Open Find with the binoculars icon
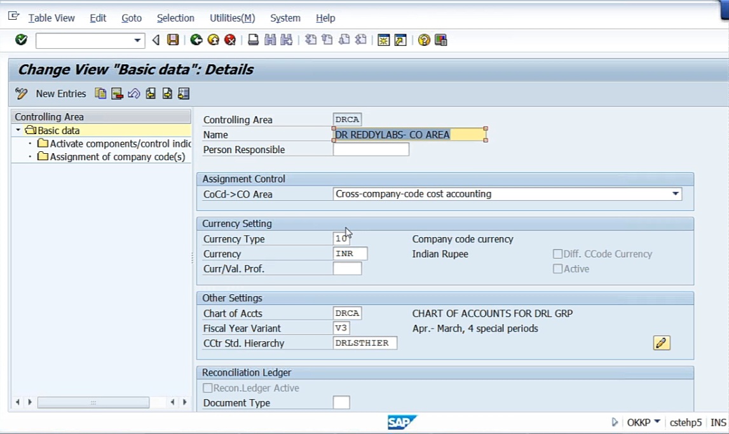 point(270,40)
